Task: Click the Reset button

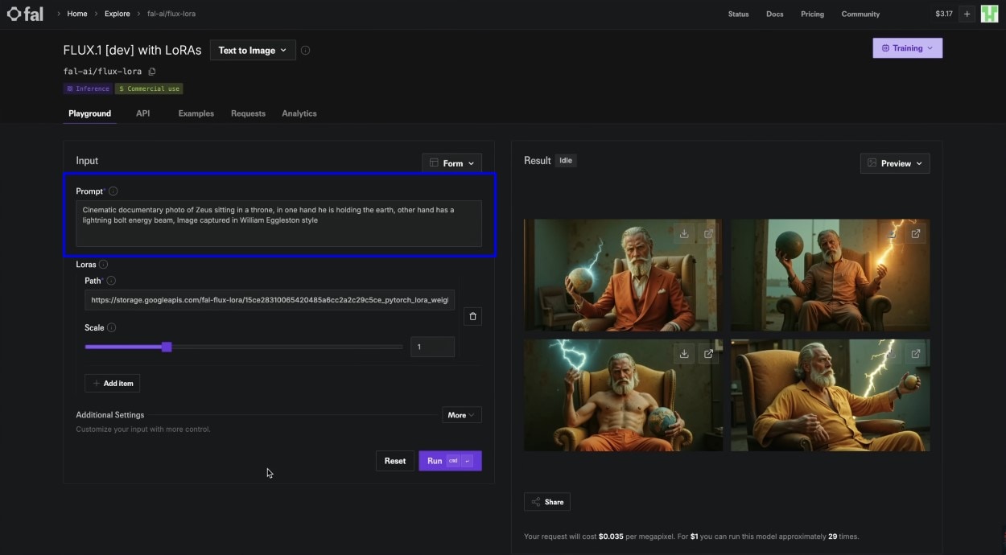Action: (394, 461)
